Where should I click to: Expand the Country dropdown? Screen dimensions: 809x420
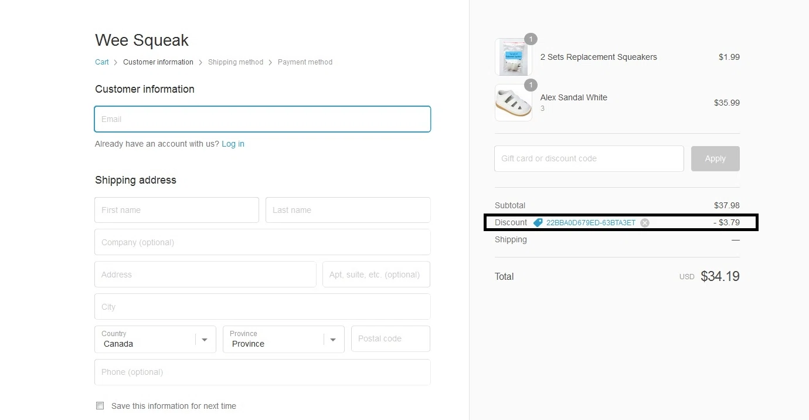click(155, 340)
